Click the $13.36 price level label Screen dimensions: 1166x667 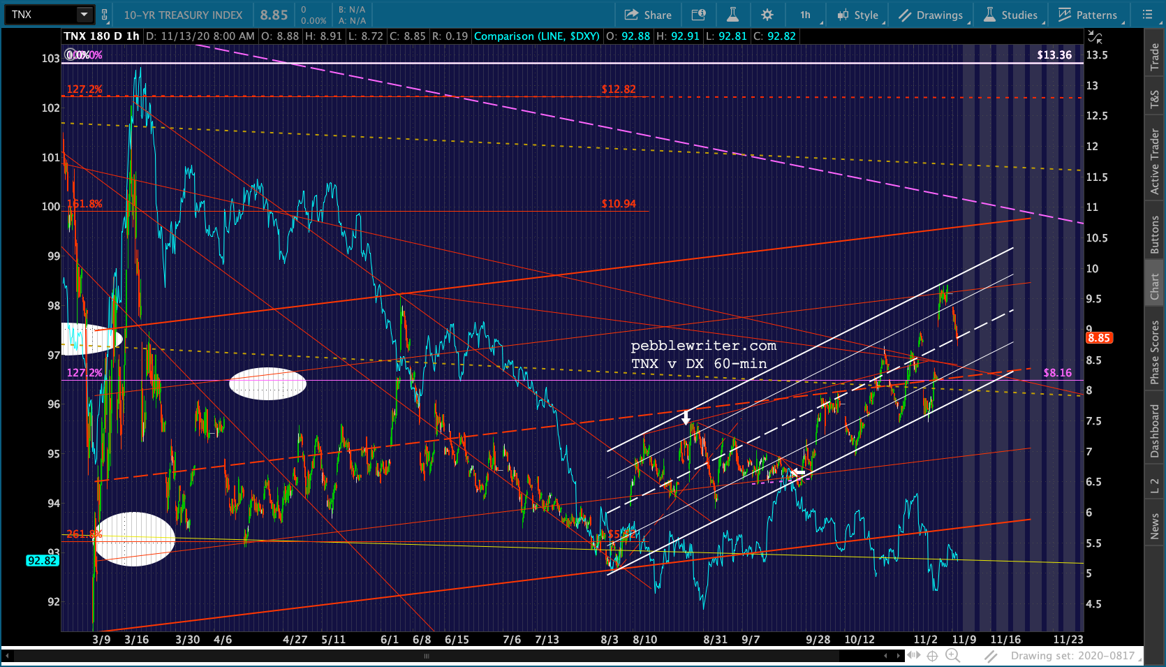coord(1054,55)
